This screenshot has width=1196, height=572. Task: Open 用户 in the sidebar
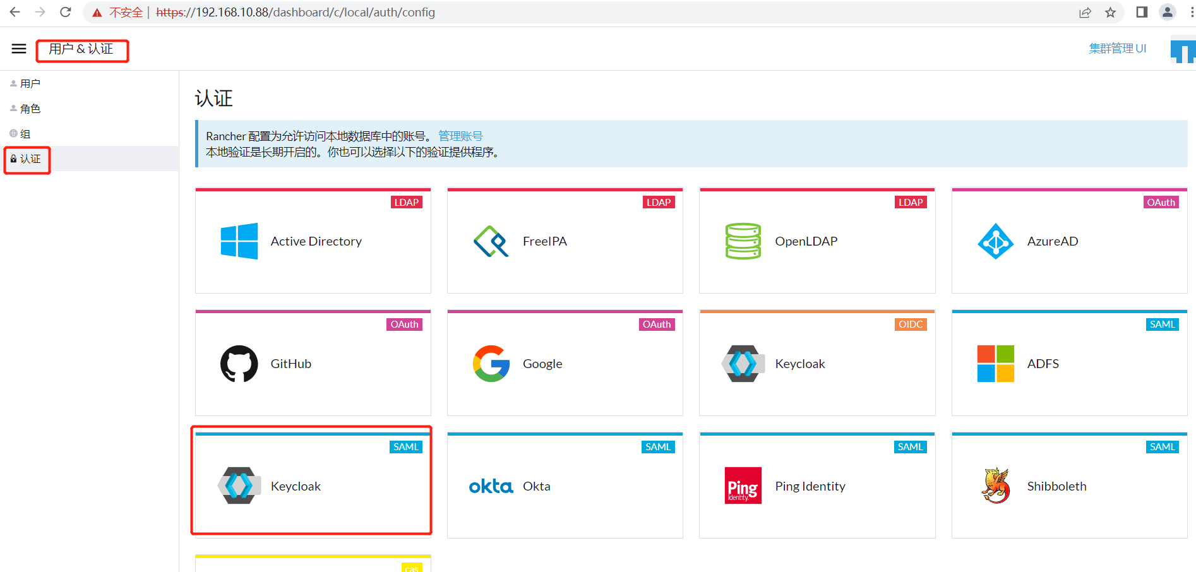tap(89, 83)
